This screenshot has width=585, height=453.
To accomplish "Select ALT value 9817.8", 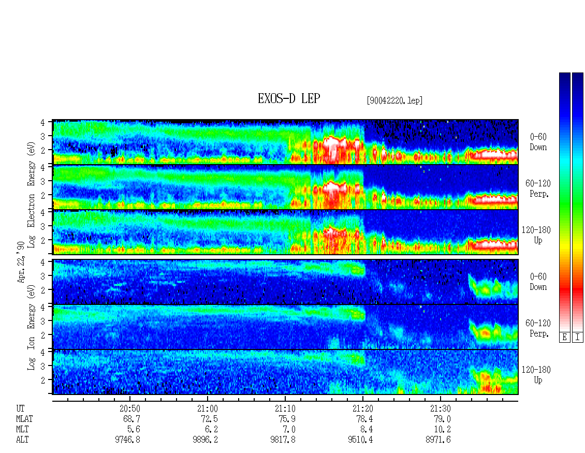I will pyautogui.click(x=283, y=440).
